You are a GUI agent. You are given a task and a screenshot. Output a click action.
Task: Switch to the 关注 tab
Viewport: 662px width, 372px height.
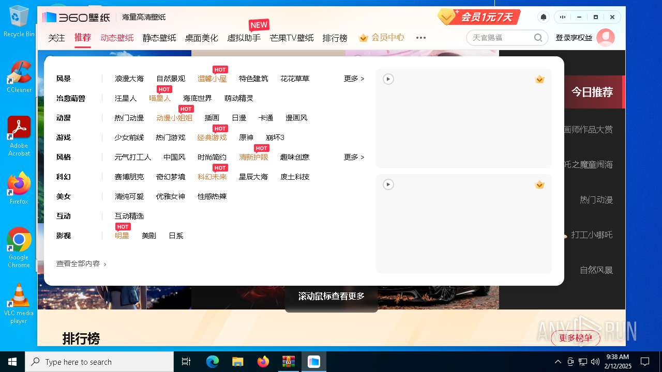57,38
